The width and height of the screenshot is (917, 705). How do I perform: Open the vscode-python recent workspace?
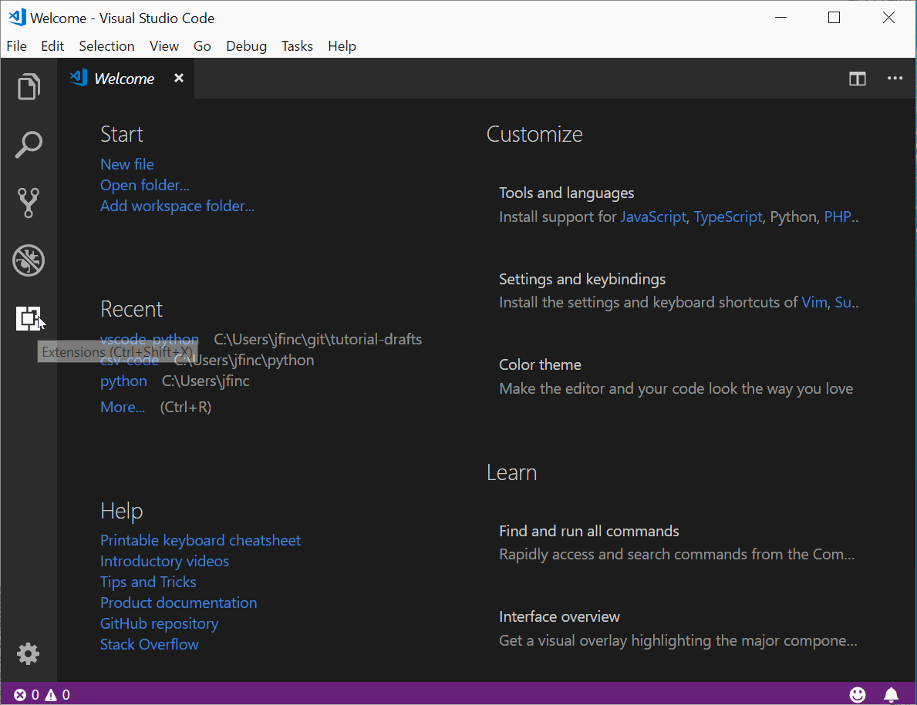149,339
